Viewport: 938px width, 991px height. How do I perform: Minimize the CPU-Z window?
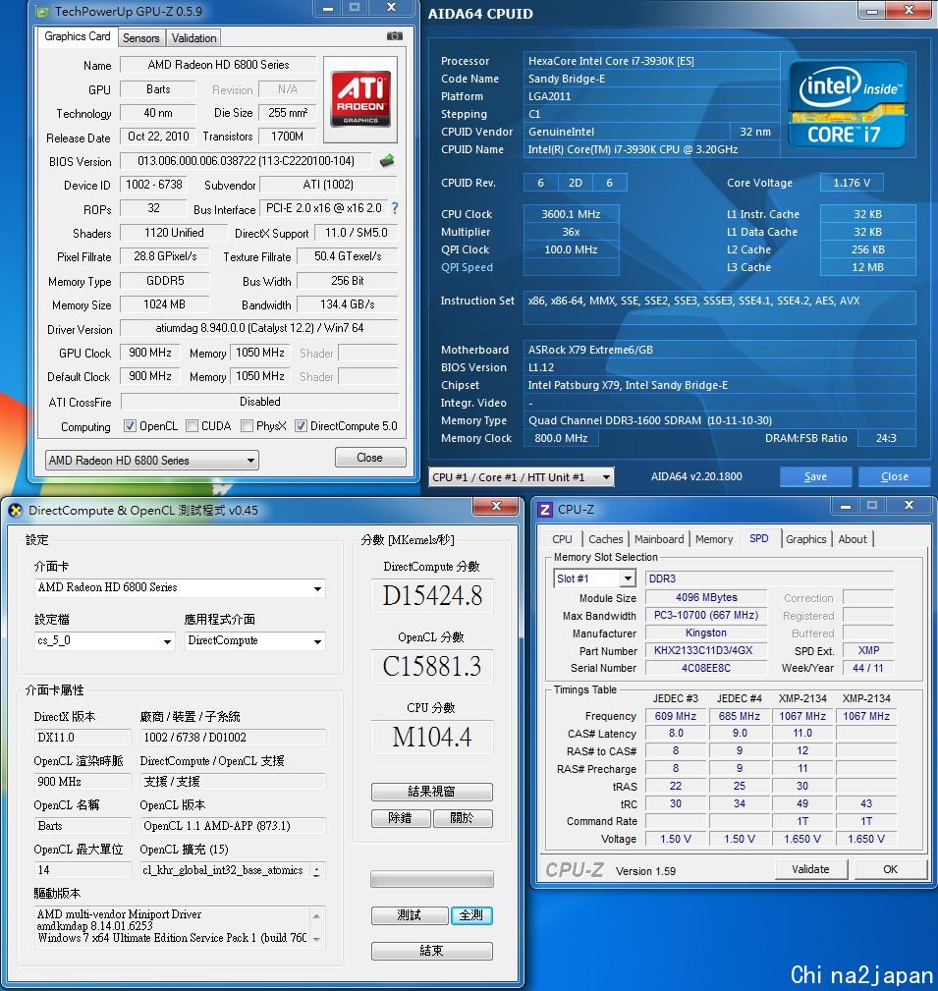tap(846, 506)
